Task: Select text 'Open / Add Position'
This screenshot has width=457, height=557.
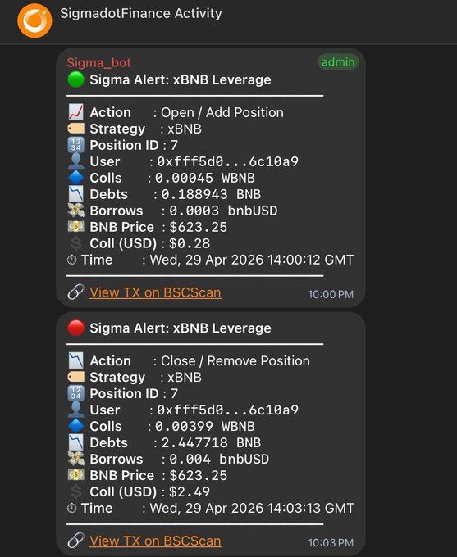Action: pos(222,112)
